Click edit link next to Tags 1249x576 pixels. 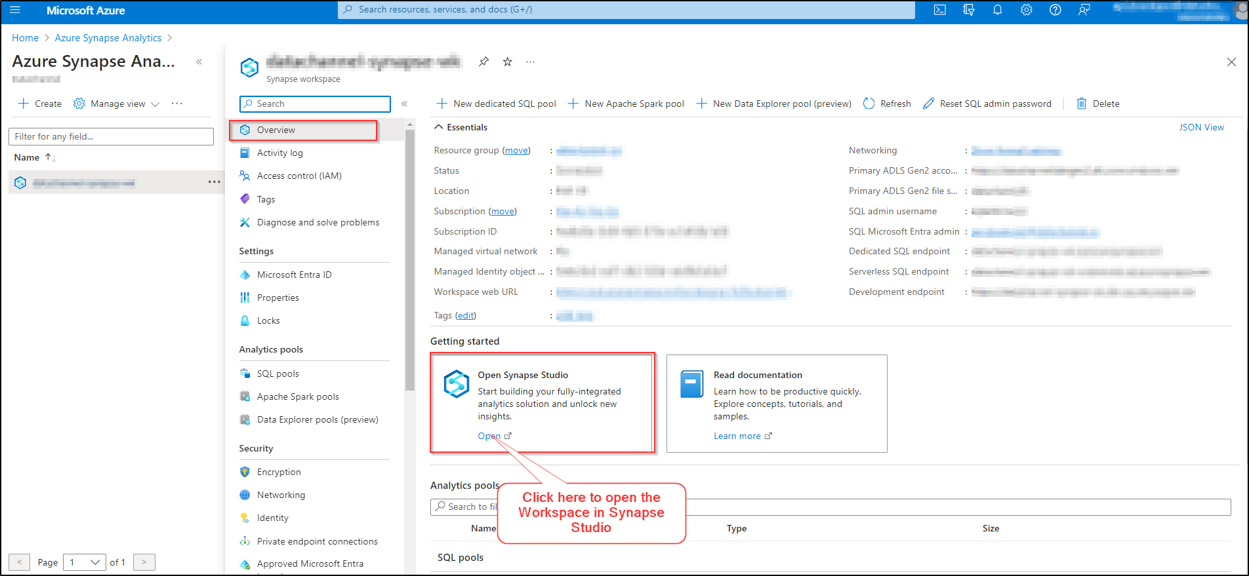tap(466, 315)
